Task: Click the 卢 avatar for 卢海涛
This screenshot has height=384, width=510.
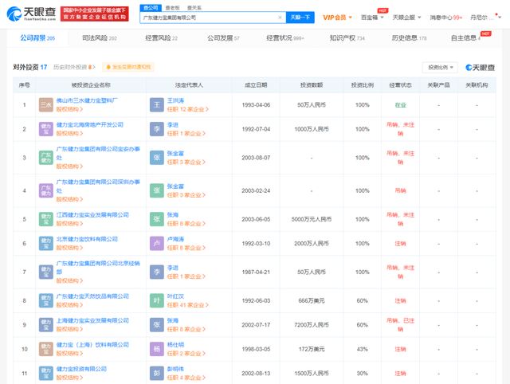Action: [156, 243]
